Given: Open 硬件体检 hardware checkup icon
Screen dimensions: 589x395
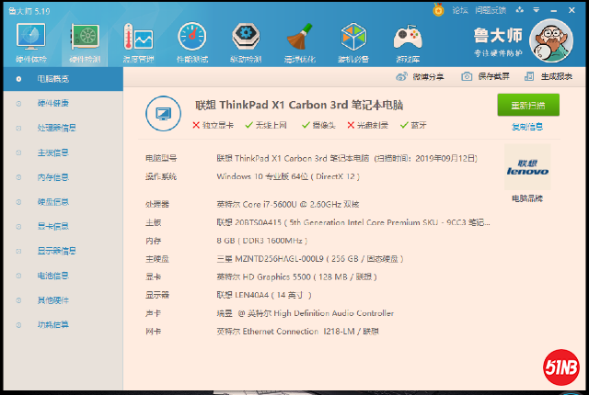Looking at the screenshot, I should pyautogui.click(x=32, y=40).
